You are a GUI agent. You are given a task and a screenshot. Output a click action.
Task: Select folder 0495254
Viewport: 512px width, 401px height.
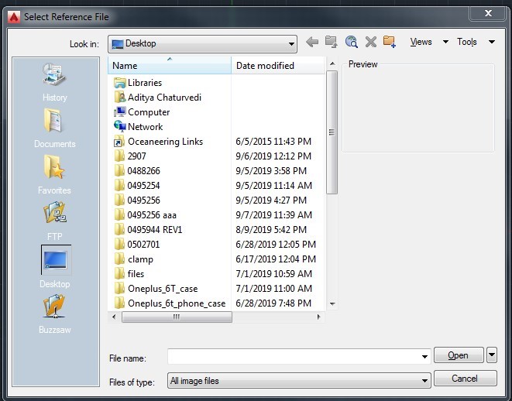pyautogui.click(x=137, y=186)
